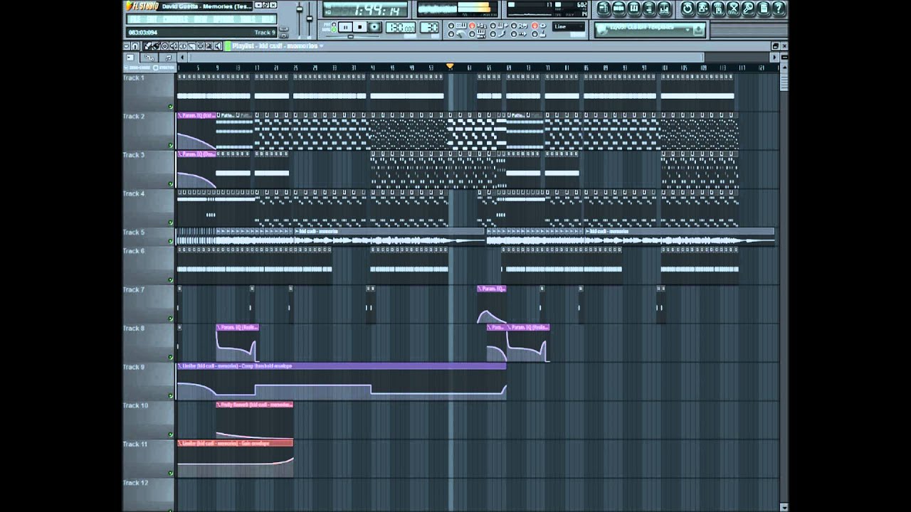
Task: Select the music note patterns tab
Action: pos(168,58)
